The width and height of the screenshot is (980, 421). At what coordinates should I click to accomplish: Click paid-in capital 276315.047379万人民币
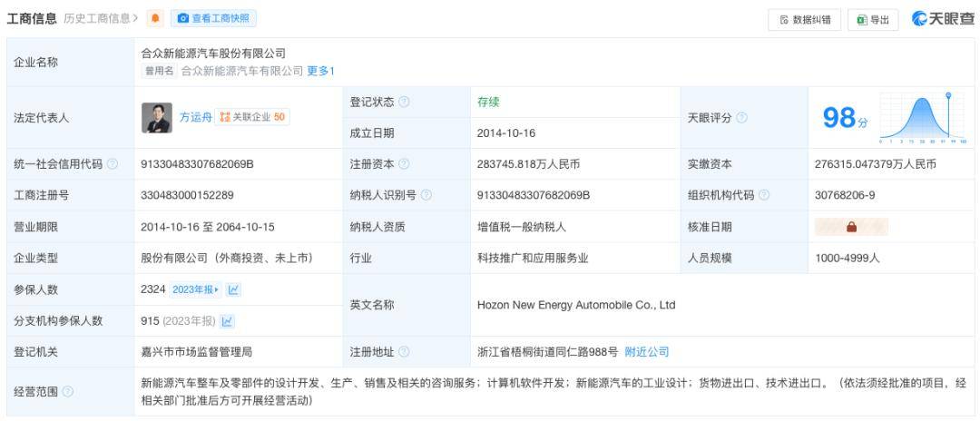876,164
